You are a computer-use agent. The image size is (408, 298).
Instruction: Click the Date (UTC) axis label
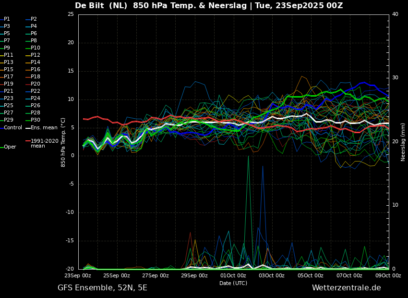click(x=233, y=283)
